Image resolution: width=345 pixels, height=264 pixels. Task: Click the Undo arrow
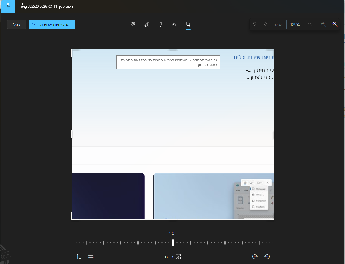click(x=255, y=24)
